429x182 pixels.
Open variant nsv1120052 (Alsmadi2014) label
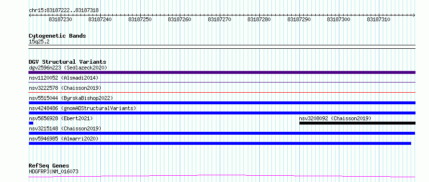point(64,78)
